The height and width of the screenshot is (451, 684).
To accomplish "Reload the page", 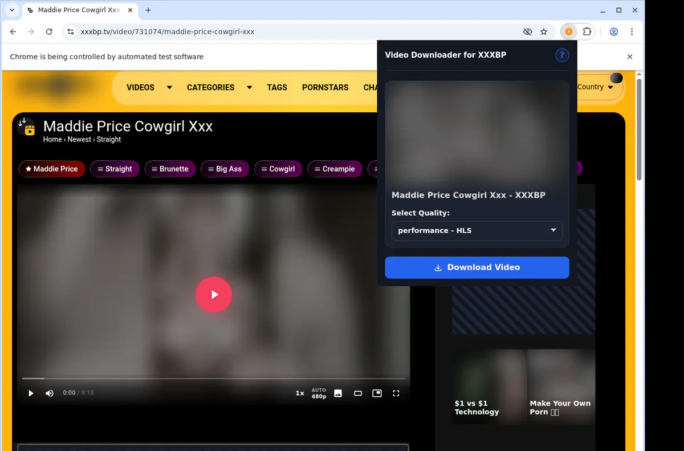I will tap(49, 32).
